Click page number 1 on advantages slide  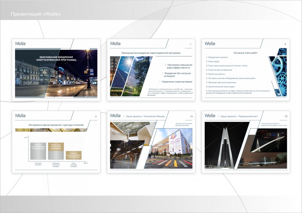[x=191, y=44]
